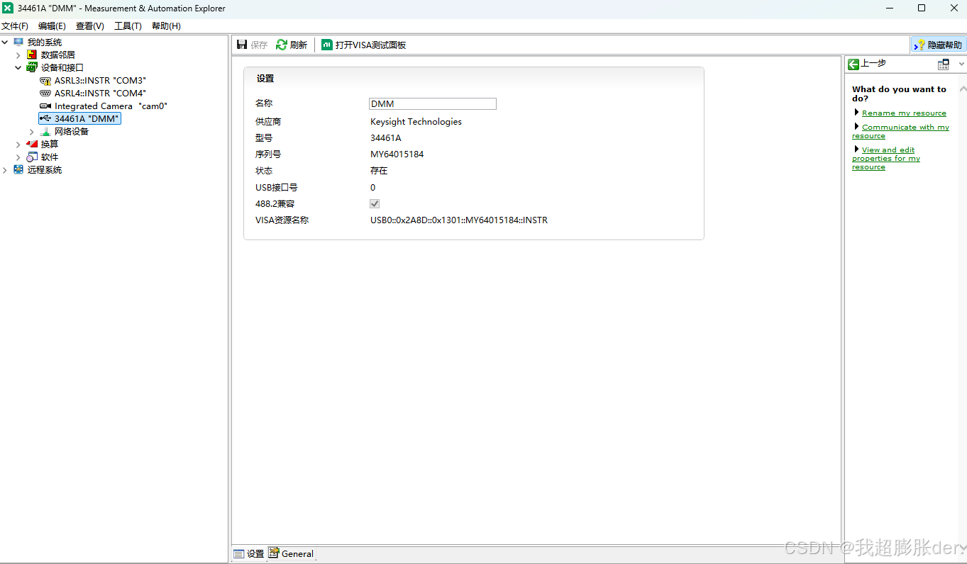Open the Tools (工具) menu
The height and width of the screenshot is (564, 967).
[128, 26]
